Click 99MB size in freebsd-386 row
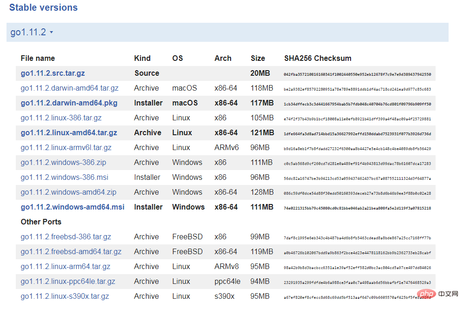463x309 pixels. click(x=260, y=237)
